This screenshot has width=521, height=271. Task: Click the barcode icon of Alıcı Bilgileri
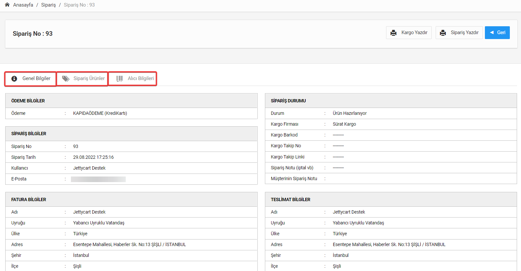point(119,79)
